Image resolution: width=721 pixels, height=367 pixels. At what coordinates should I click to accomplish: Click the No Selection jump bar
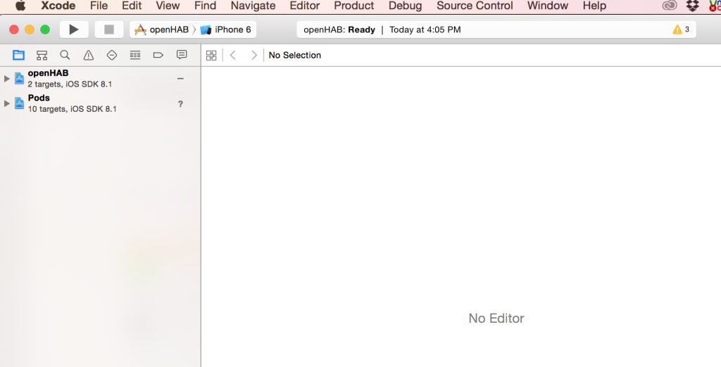click(x=295, y=55)
